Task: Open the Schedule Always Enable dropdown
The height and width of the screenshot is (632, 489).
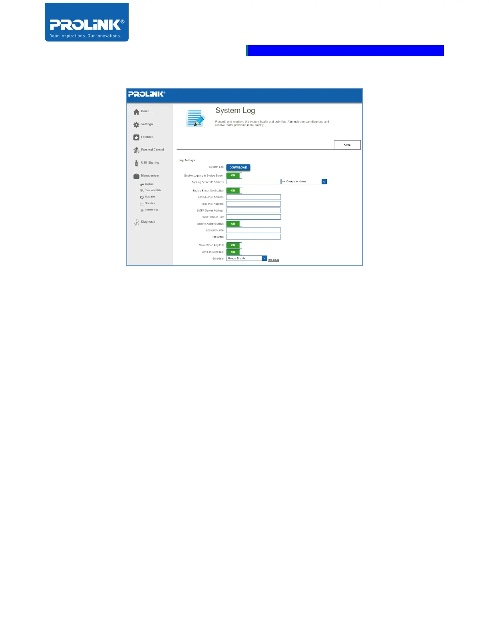Action: pos(246,259)
